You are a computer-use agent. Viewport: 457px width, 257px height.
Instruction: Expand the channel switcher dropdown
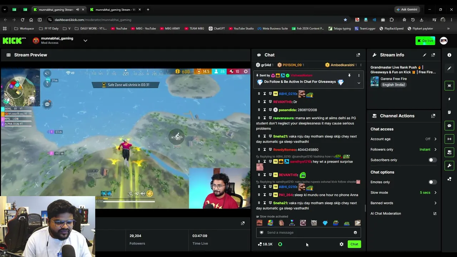[x=85, y=41]
